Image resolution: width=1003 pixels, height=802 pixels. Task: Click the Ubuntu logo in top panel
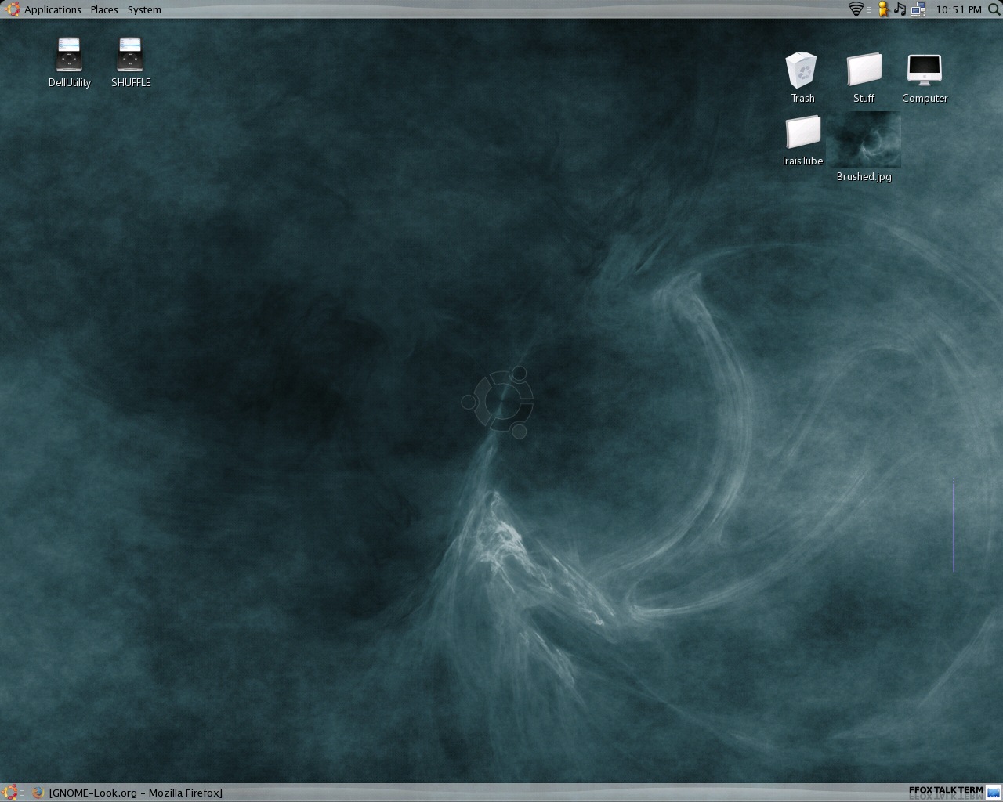12,9
